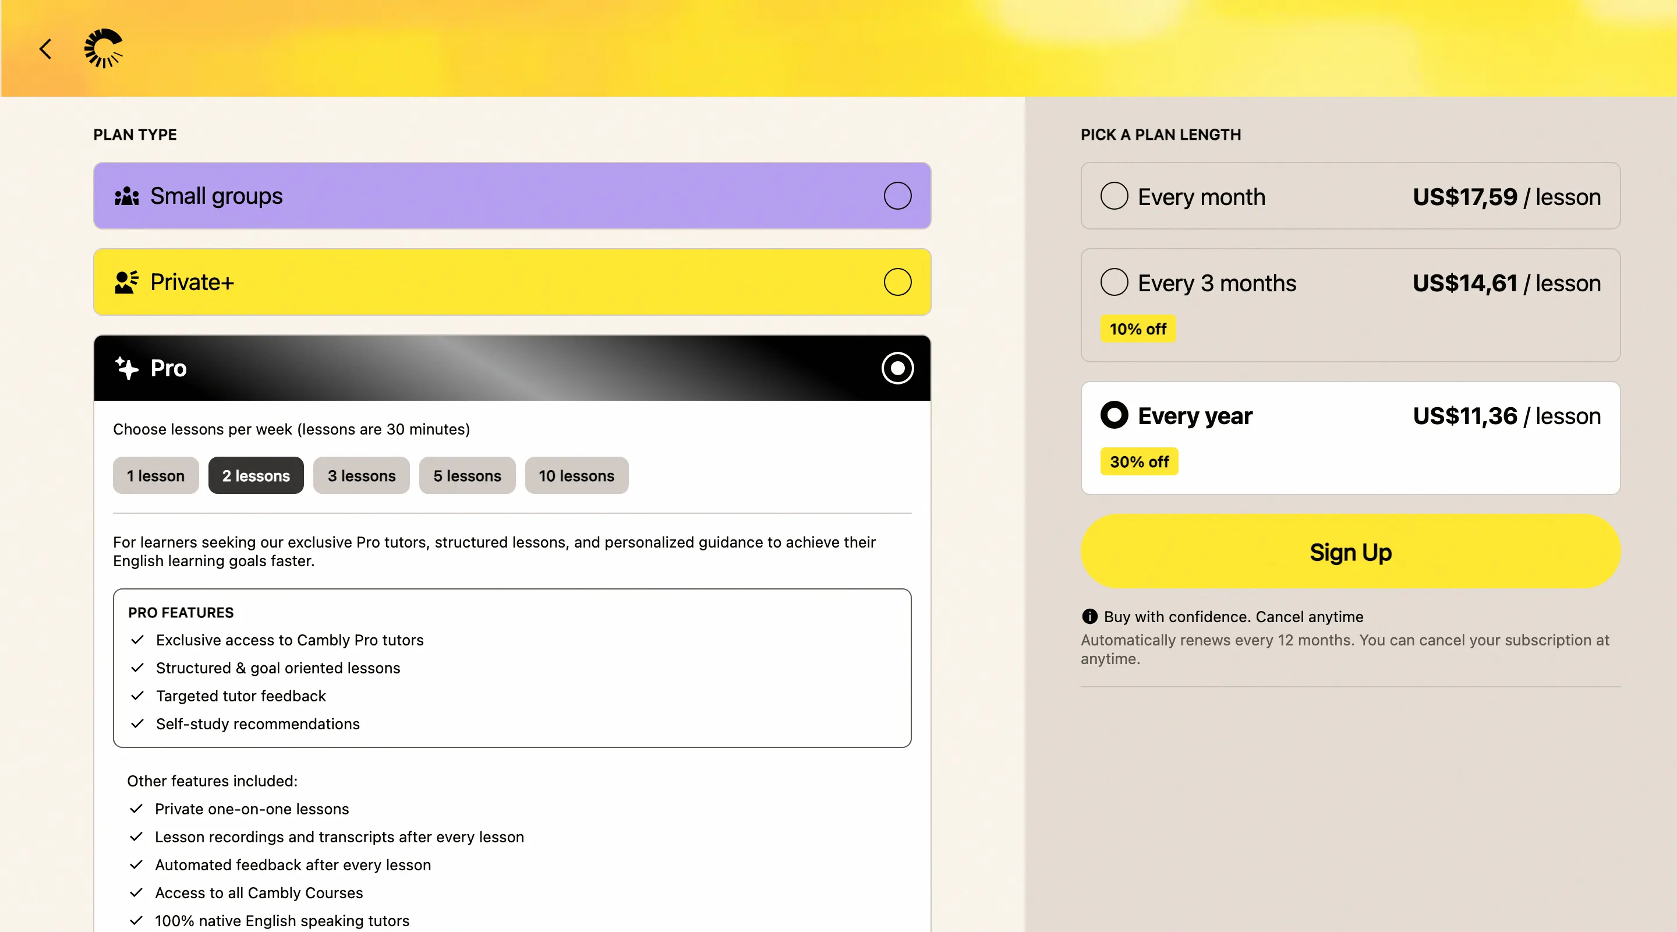Screen dimensions: 1677x932
Task: Click the info icon beside Buy with confidence
Action: pyautogui.click(x=1089, y=616)
